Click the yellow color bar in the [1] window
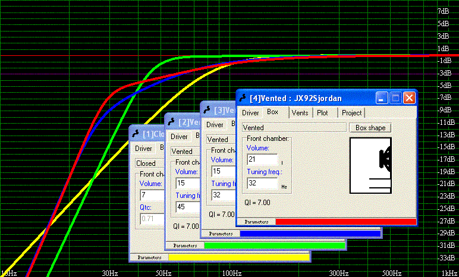 tap(239, 257)
